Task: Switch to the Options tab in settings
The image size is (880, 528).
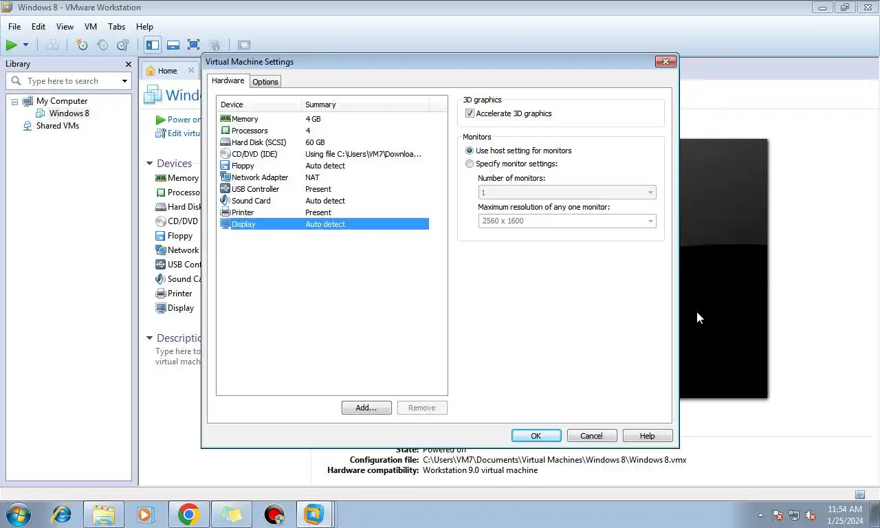Action: click(x=265, y=82)
